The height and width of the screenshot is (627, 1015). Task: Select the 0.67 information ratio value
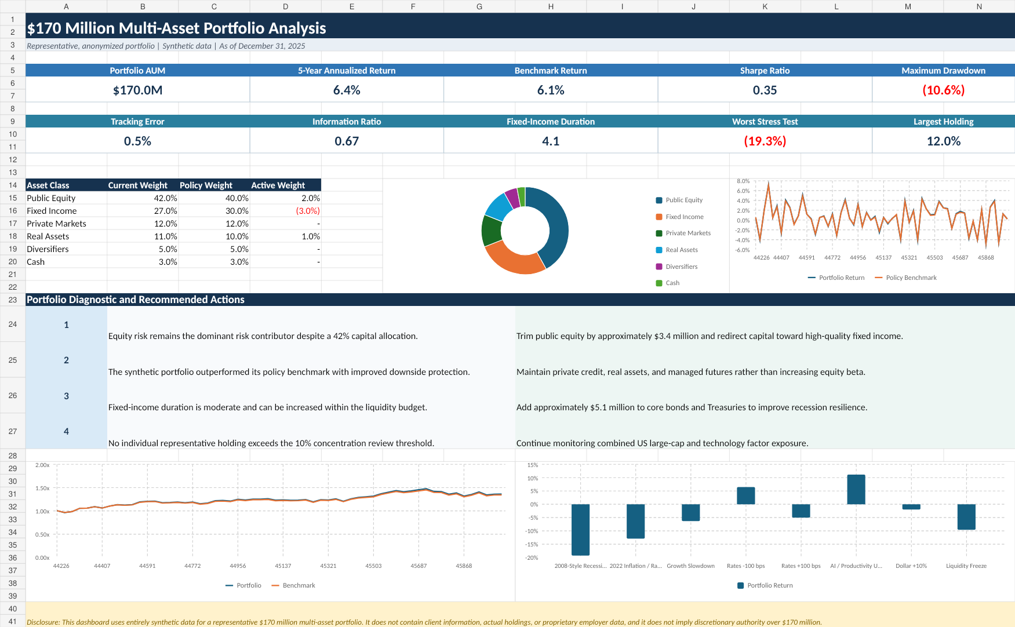coord(347,141)
